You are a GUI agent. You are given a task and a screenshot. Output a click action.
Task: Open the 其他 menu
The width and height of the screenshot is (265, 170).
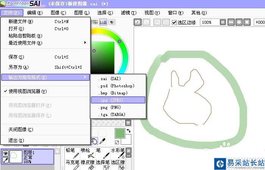[x=199, y=13]
